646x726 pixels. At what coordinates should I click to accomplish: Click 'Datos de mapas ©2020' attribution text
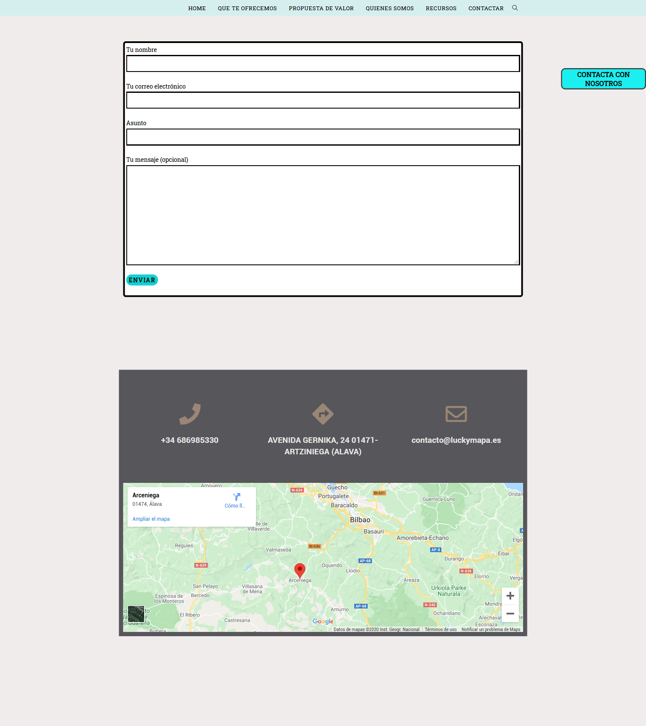[376, 629]
